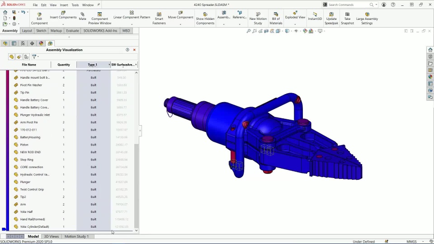Open Edit Appearance color icon in view toolbar
Image resolution: width=434 pixels, height=244 pixels.
tap(305, 31)
